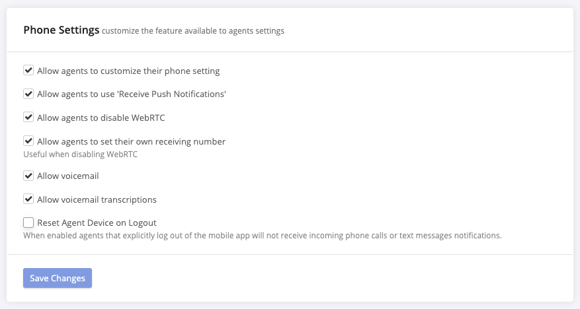
Task: Untick the 'Receive Push Notifications' checkbox
Action: coord(28,94)
